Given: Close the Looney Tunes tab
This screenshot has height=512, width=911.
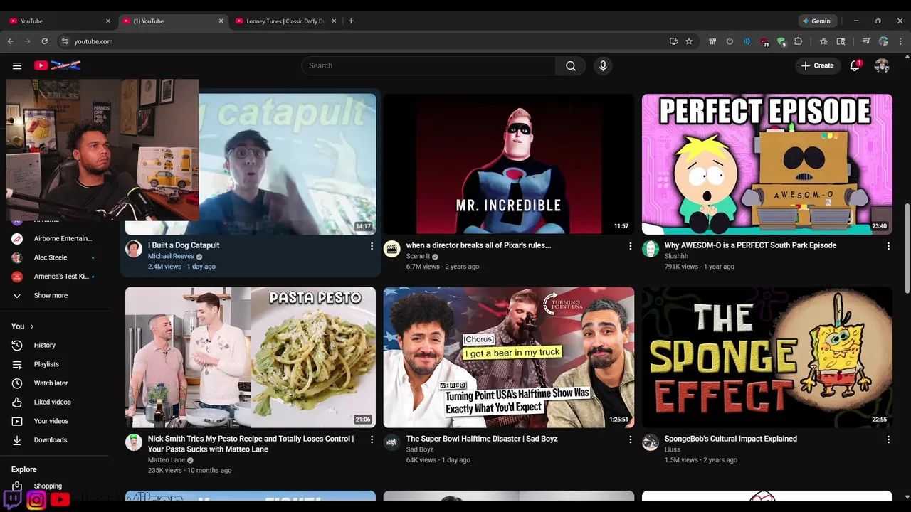Looking at the screenshot, I should [x=334, y=21].
